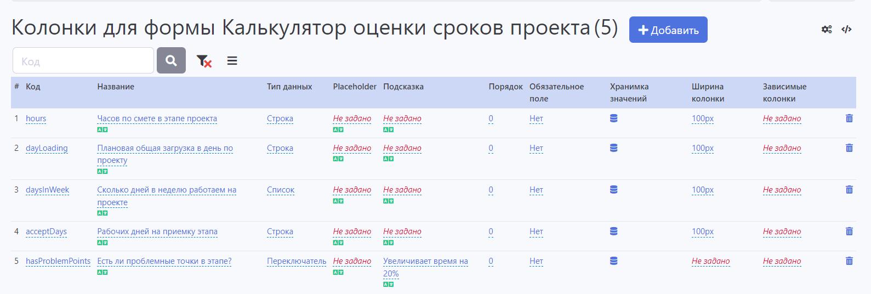The width and height of the screenshot is (871, 294).
Task: Change data type 'Строка' for acceptDays
Action: [x=280, y=231]
